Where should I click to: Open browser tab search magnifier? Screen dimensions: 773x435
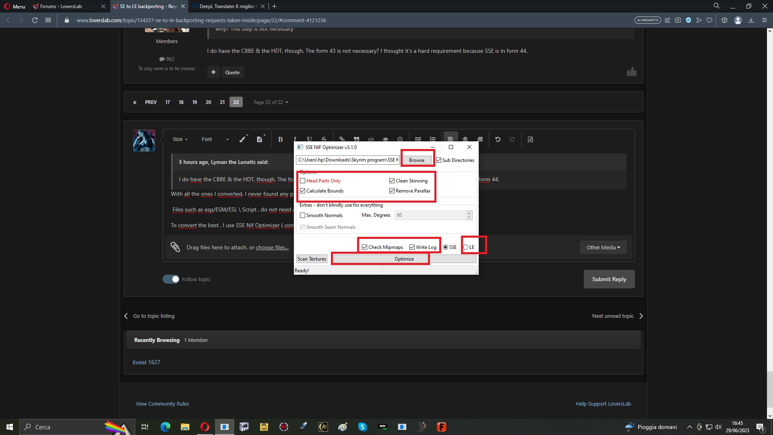click(717, 6)
